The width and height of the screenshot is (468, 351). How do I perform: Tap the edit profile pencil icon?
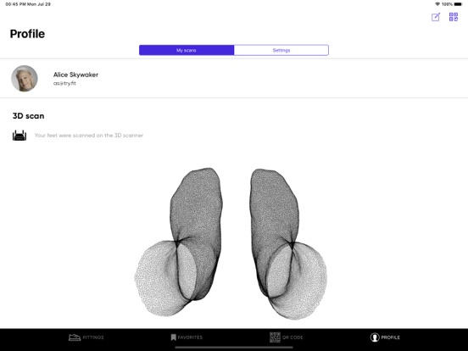tap(436, 17)
